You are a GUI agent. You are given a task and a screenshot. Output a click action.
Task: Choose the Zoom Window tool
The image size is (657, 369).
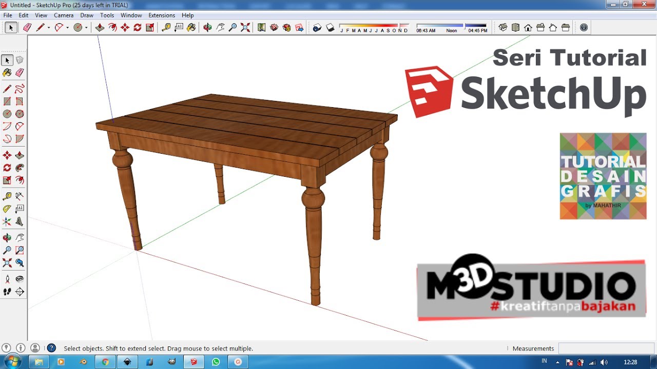click(x=20, y=250)
